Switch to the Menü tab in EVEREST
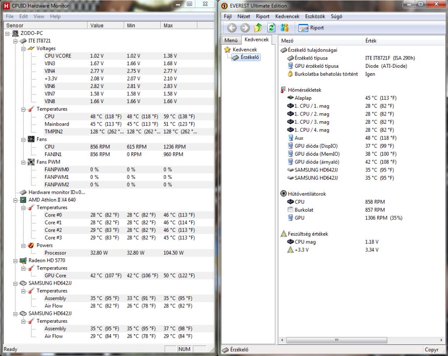 (231, 40)
